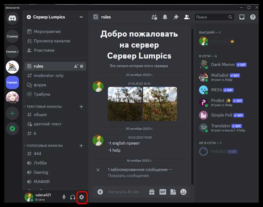Open user settings gear icon
263x207 pixels.
81,197
